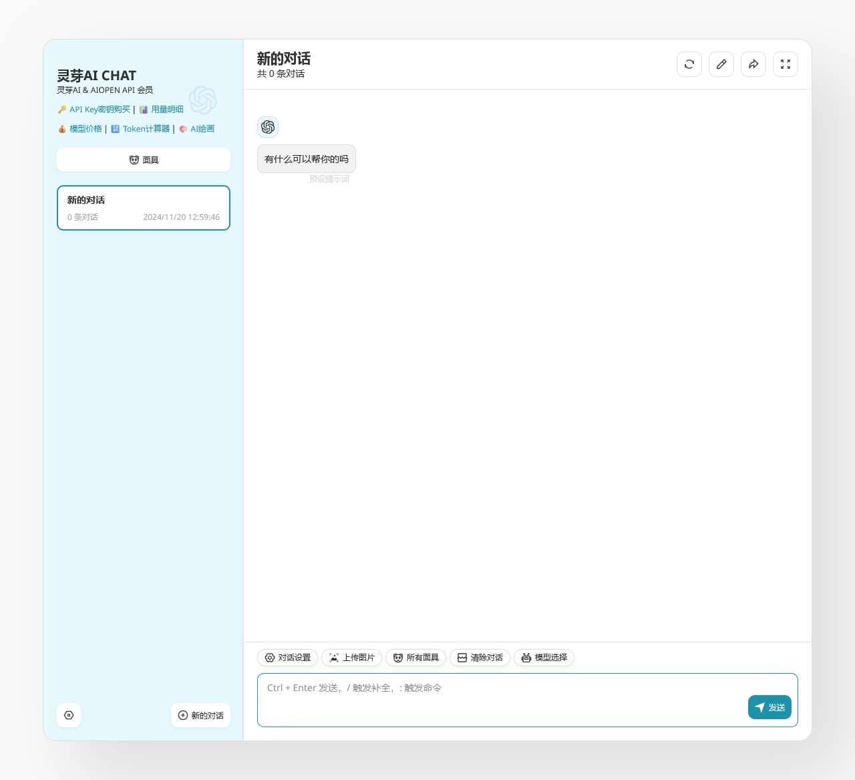Viewport: 855px width, 780px height.
Task: Open settings via the sidebar gear icon
Action: [69, 715]
